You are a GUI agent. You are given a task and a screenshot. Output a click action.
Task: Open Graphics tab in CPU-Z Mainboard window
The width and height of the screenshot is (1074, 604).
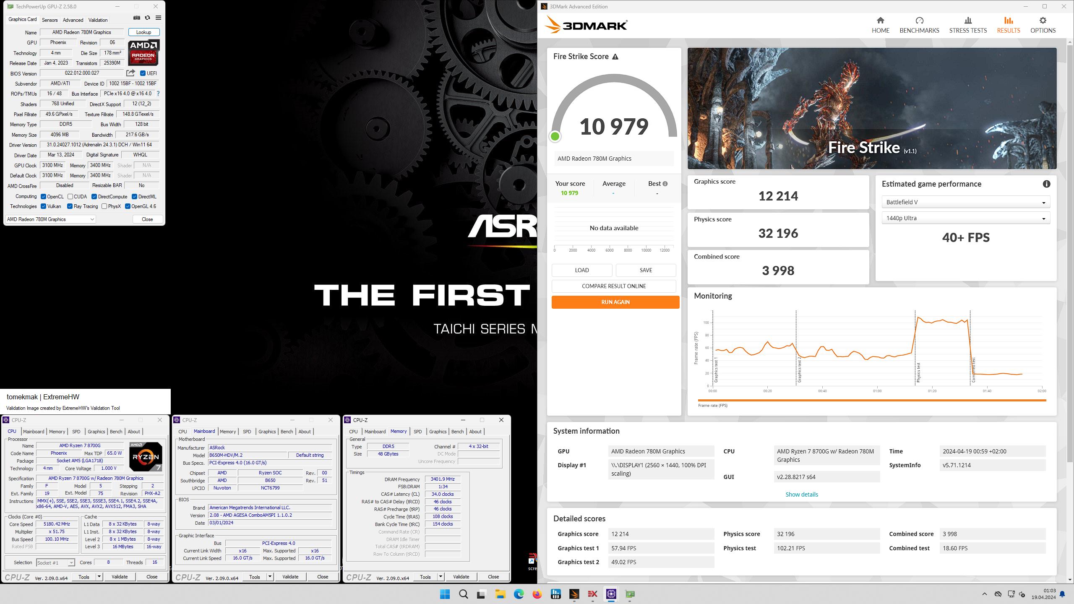tap(267, 432)
